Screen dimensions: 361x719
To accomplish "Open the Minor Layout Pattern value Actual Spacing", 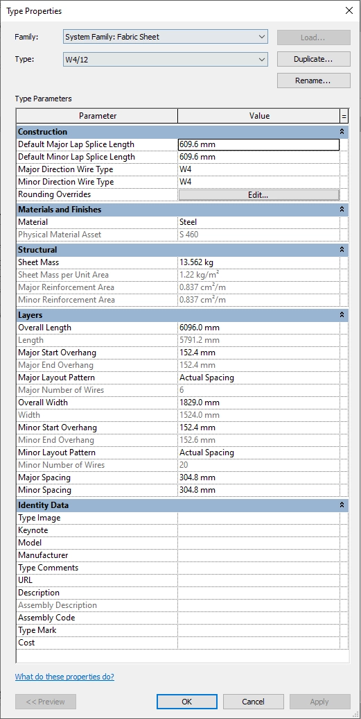I will (x=258, y=452).
